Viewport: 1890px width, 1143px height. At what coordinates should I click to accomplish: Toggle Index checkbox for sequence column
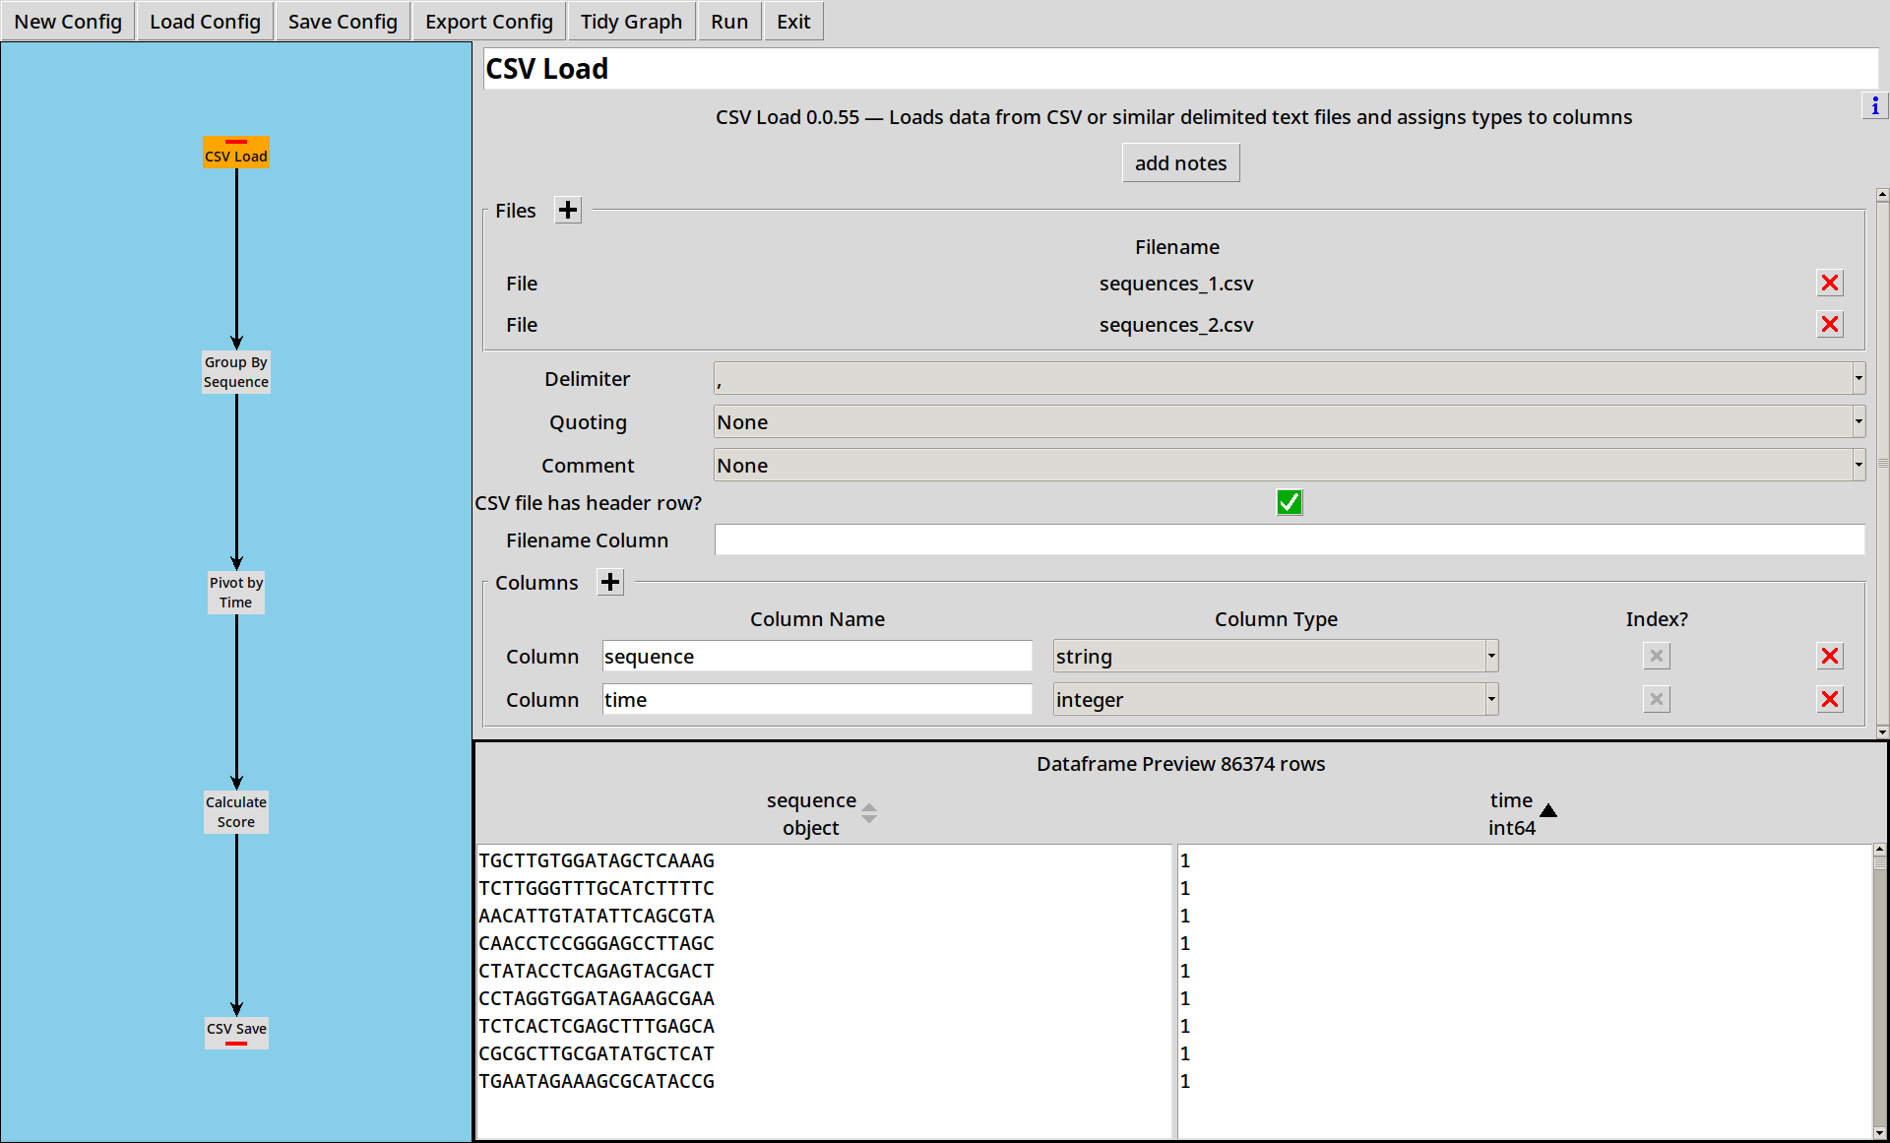1657,657
